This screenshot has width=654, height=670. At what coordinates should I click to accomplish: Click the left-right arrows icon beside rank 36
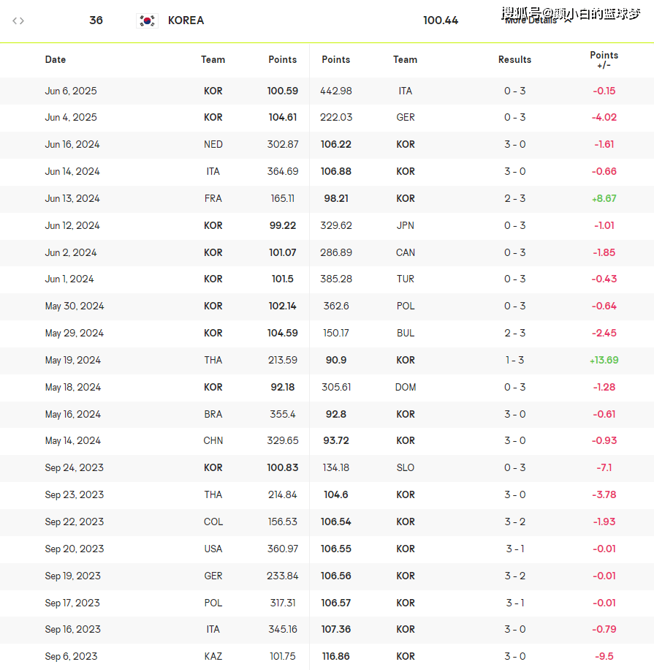18,20
